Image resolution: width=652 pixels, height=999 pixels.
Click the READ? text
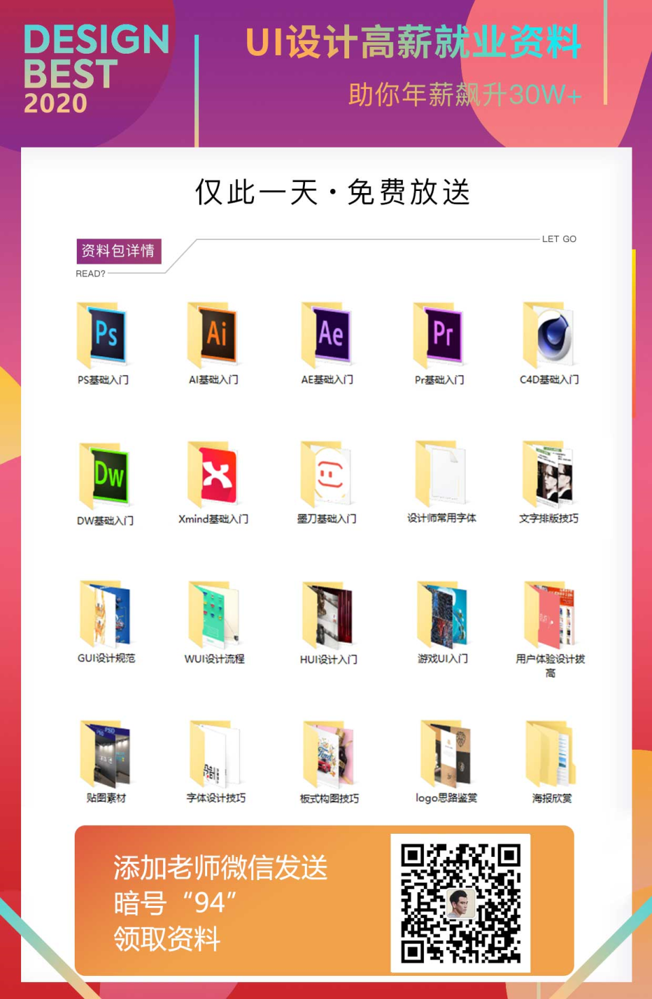pos(90,273)
